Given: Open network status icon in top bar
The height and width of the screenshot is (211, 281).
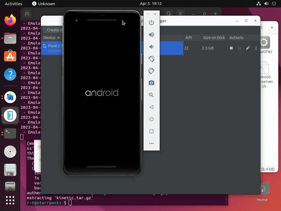Looking at the screenshot, I should click(x=258, y=4).
